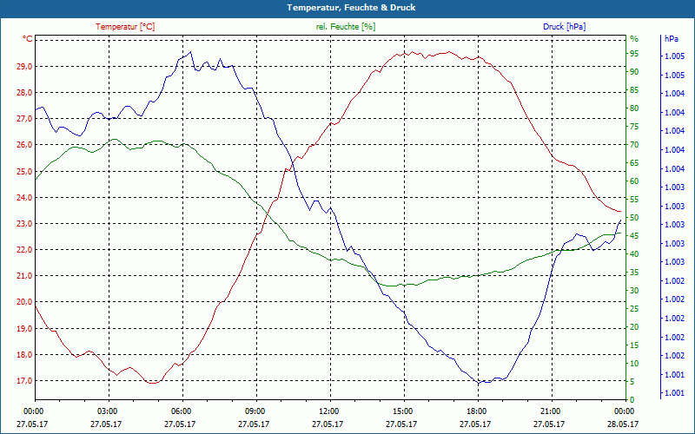The image size is (695, 434).
Task: Click the 15:00 time axis label
Action: (x=402, y=411)
